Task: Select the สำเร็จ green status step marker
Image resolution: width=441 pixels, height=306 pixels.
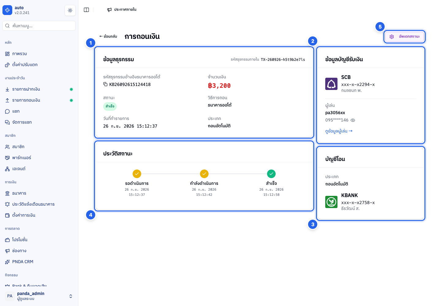Action: click(x=271, y=174)
